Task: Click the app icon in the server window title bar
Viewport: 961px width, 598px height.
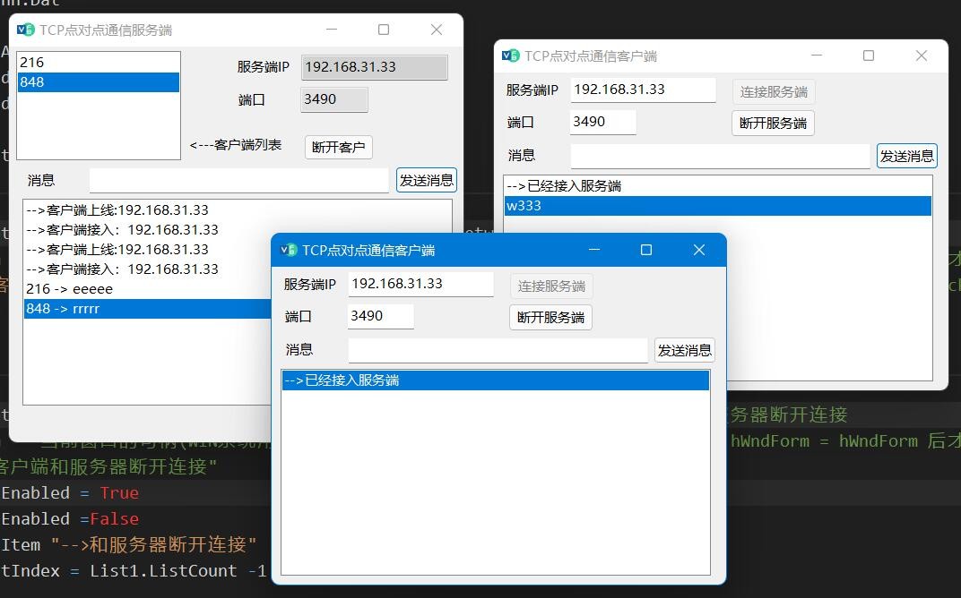Action: pos(26,30)
